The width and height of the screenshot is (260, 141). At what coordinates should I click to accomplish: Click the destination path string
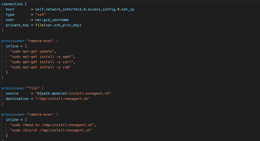pyautogui.click(x=62, y=99)
